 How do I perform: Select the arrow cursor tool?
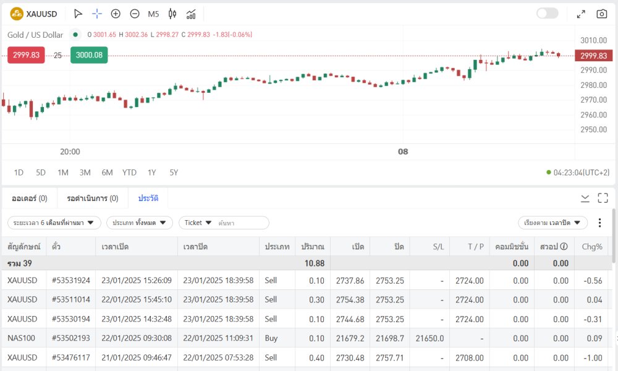coord(78,14)
